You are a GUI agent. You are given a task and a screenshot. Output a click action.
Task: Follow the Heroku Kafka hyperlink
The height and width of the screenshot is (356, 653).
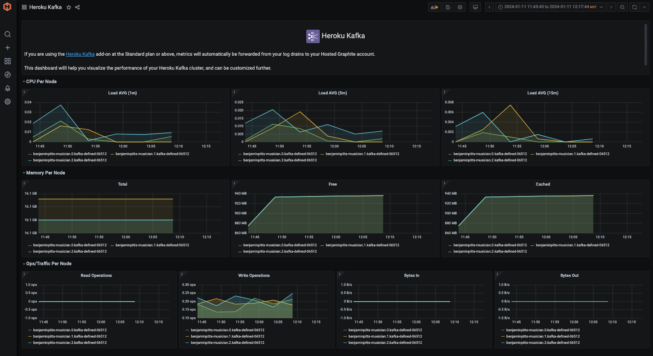tap(80, 54)
